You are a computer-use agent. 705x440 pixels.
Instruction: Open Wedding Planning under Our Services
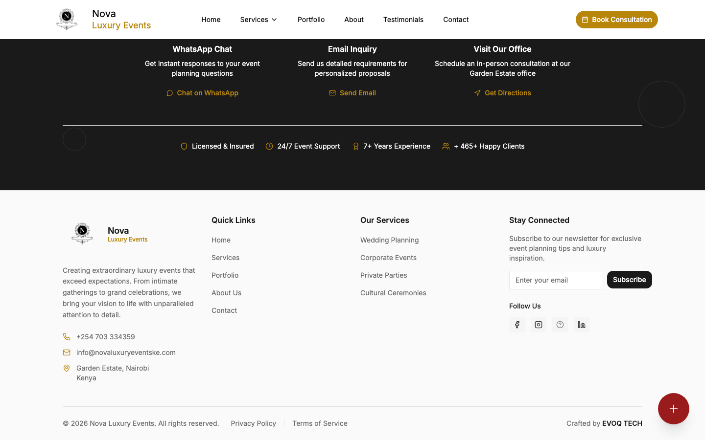click(390, 240)
